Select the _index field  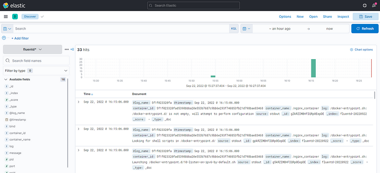tap(13, 93)
